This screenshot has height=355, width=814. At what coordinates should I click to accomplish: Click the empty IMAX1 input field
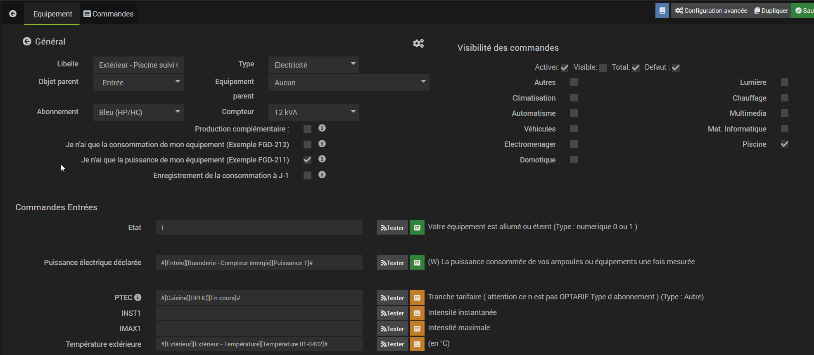coord(259,329)
